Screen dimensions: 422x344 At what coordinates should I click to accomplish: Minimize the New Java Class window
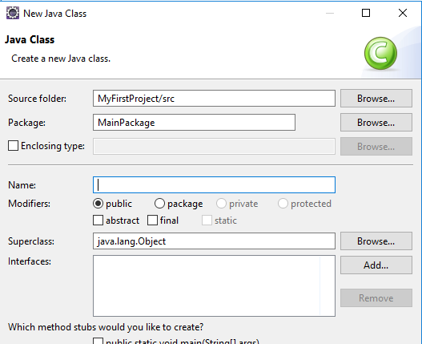click(330, 13)
